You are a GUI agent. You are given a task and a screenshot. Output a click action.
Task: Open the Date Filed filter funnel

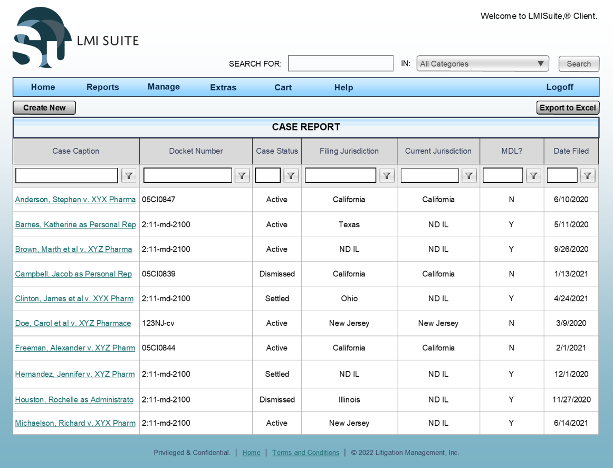pos(588,176)
